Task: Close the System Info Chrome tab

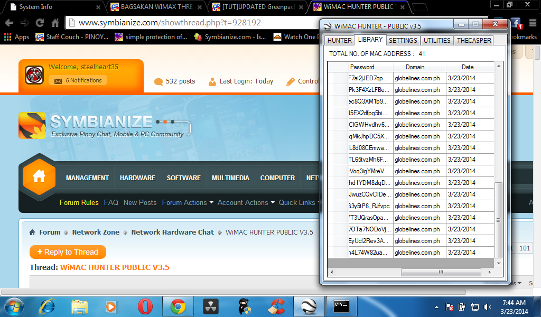Action: coord(98,7)
